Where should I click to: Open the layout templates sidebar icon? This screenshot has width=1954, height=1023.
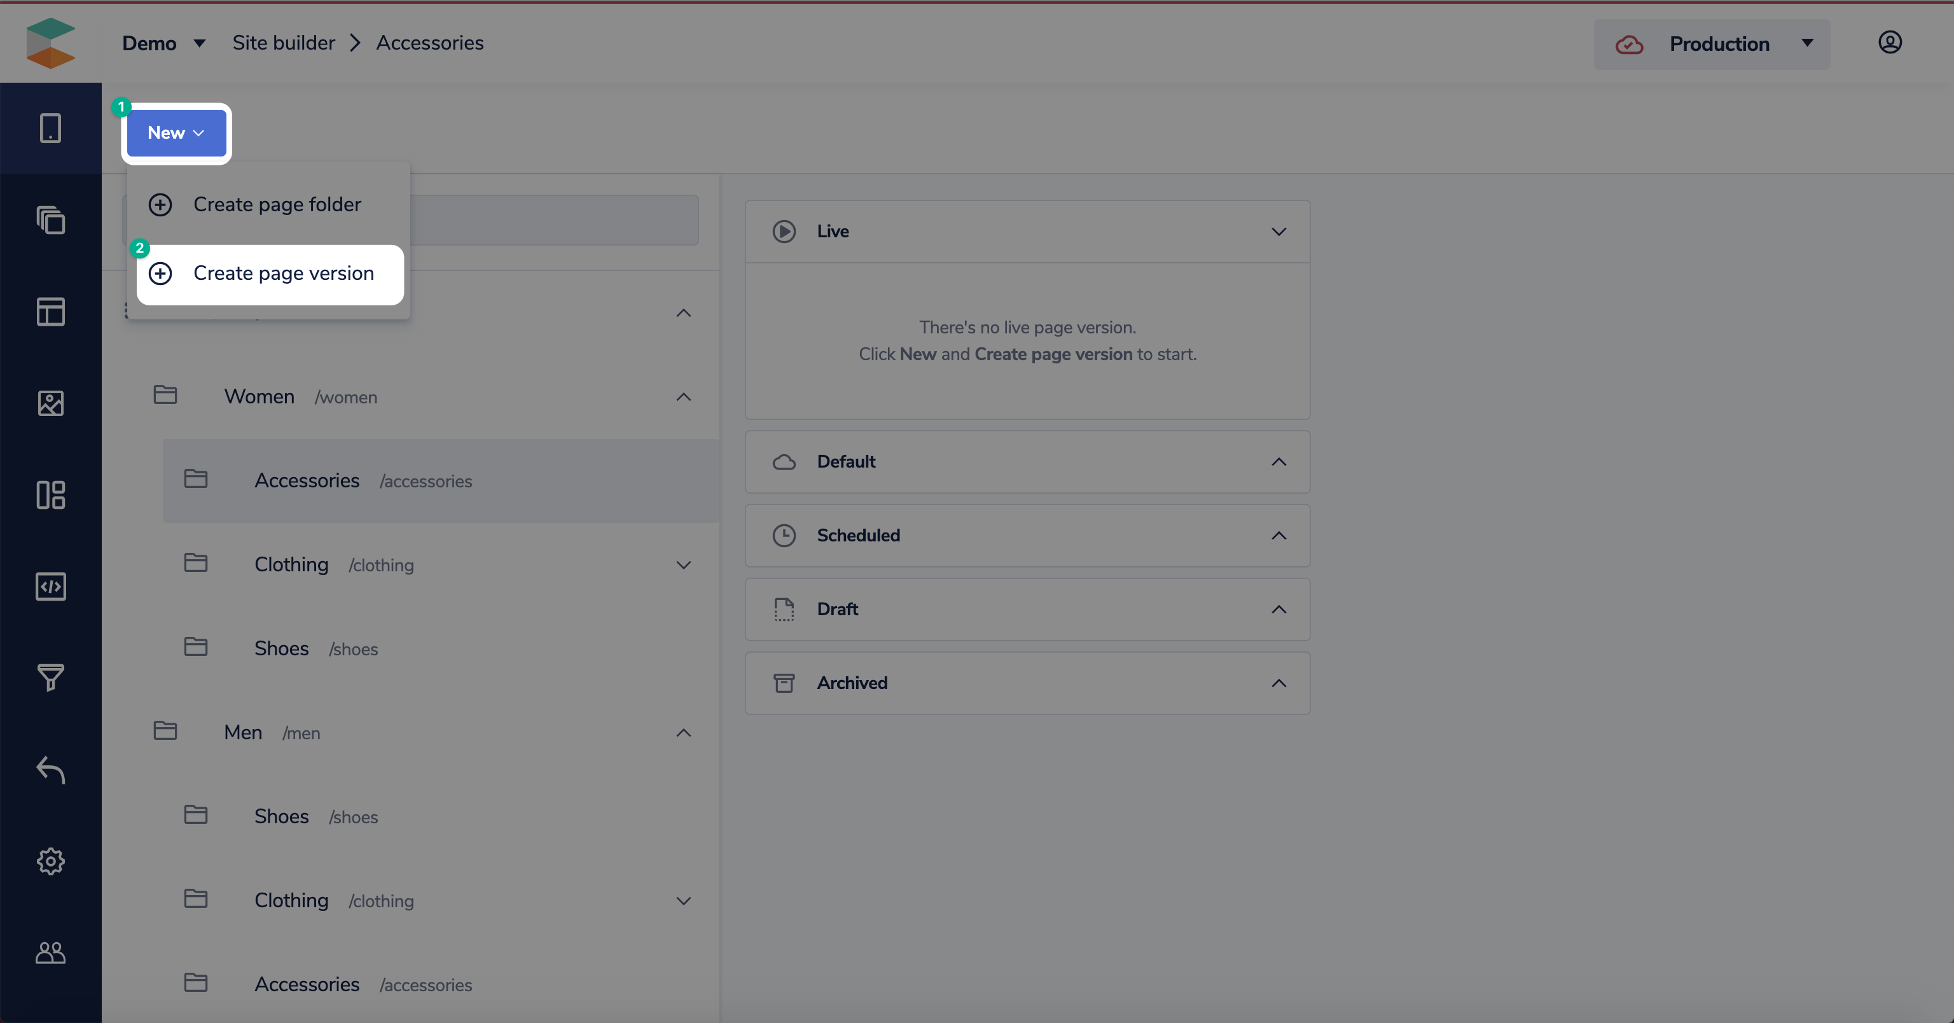(50, 311)
